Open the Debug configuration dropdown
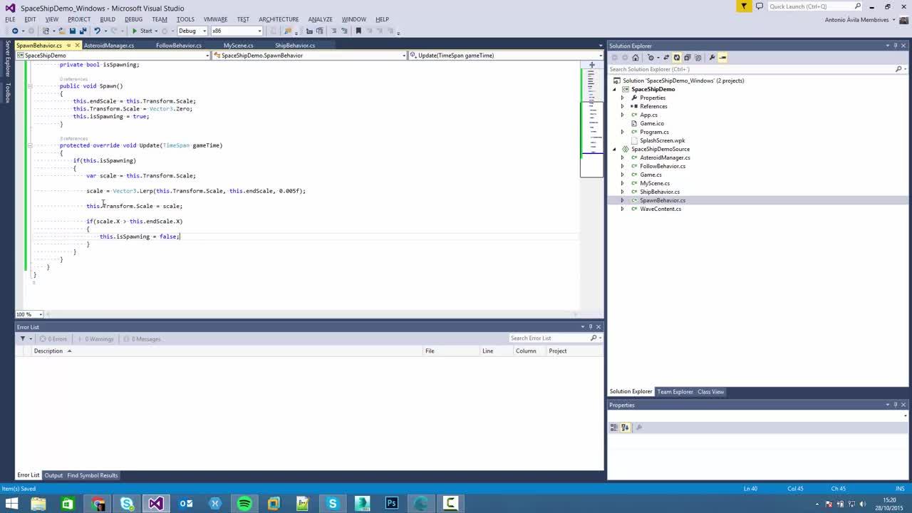The image size is (912, 513). [x=204, y=31]
